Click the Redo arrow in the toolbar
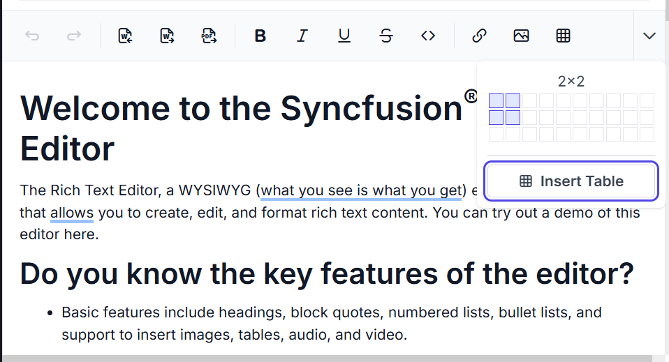This screenshot has width=669, height=362. tap(73, 36)
